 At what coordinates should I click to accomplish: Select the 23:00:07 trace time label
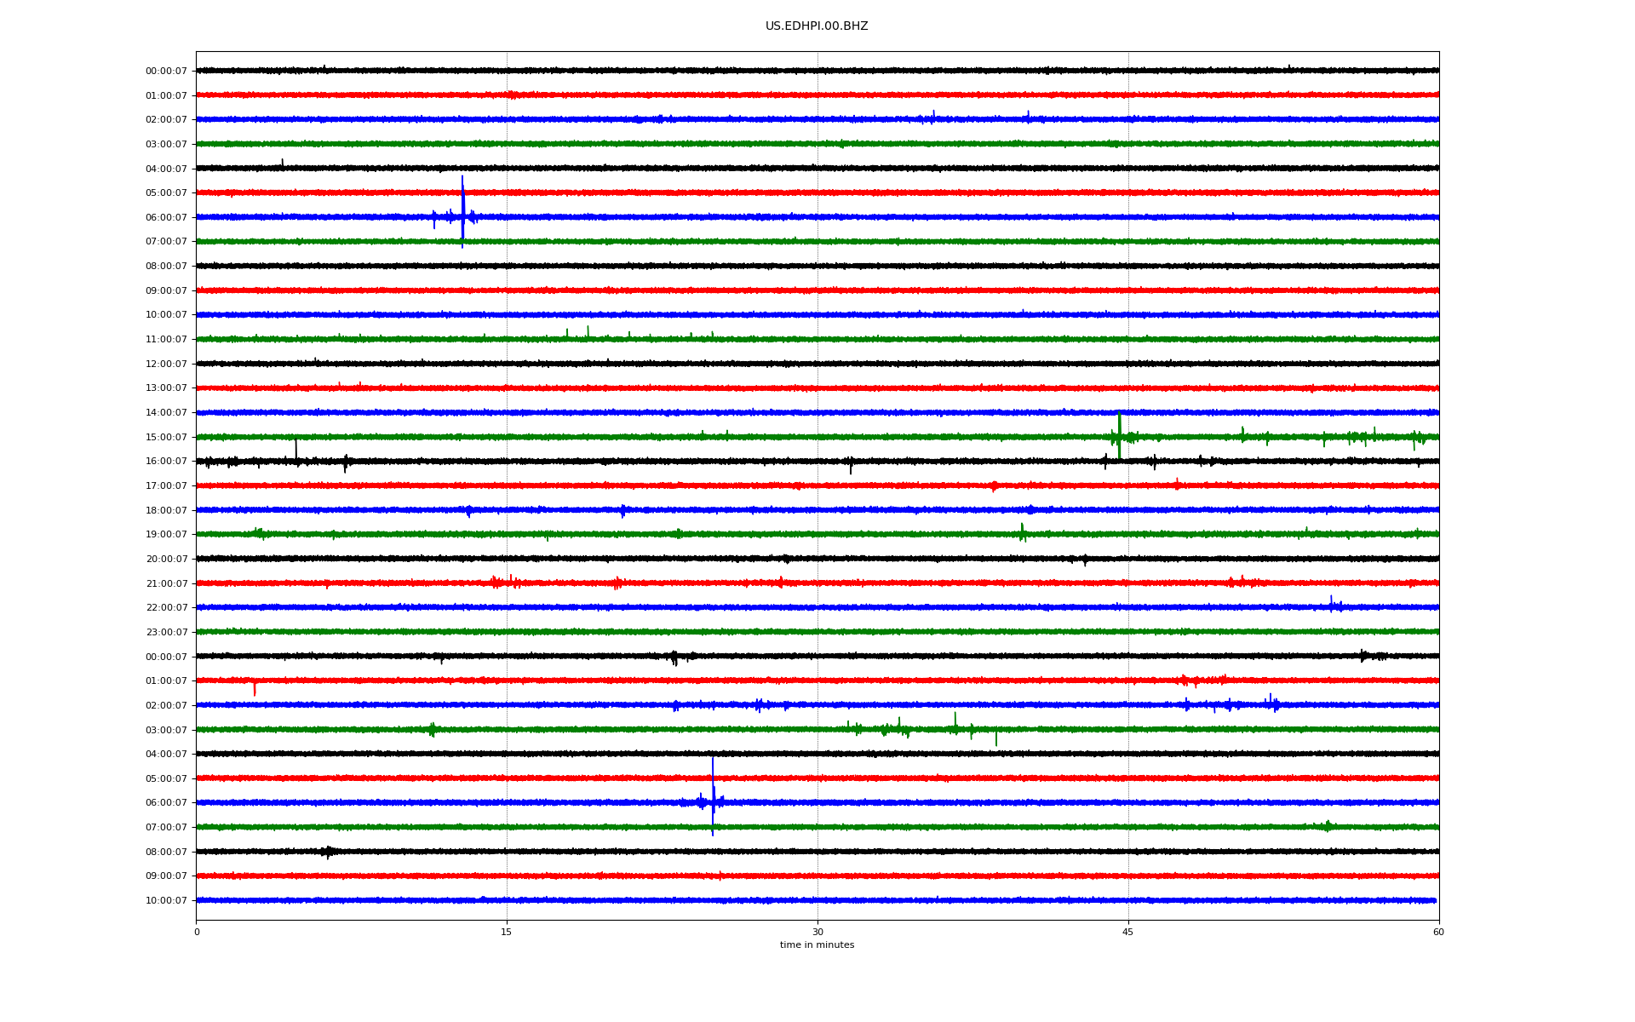point(166,633)
